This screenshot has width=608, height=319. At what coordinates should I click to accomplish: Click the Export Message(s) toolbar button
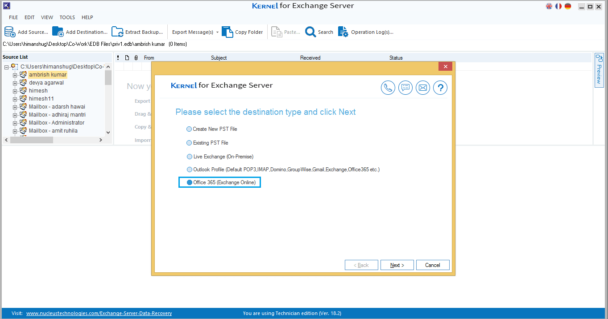coord(193,32)
